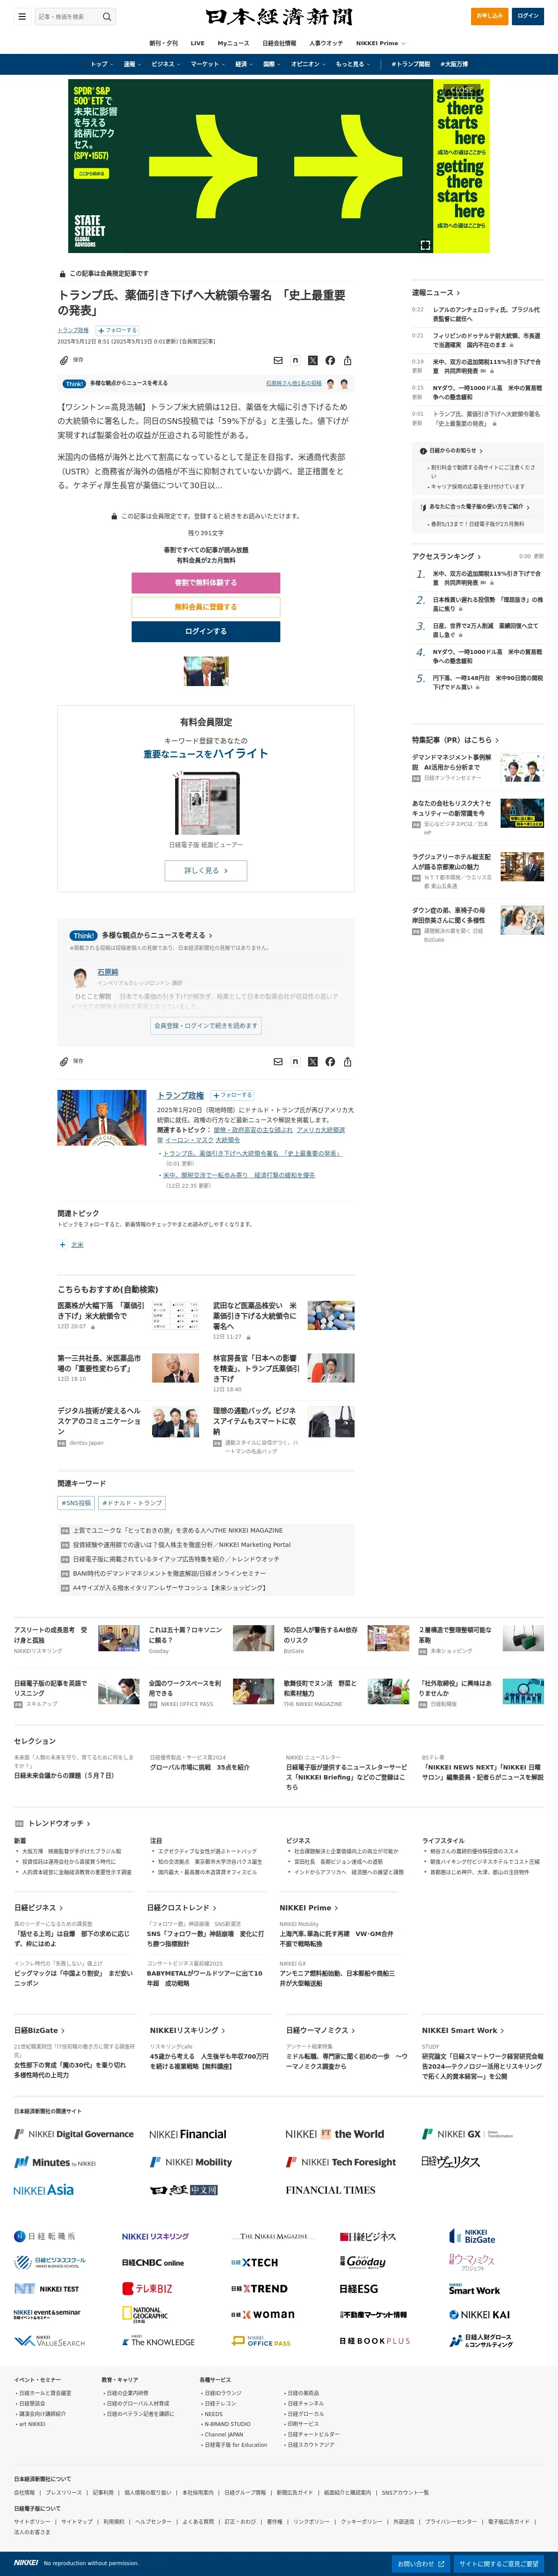Open the 速報ニュース section heading

[436, 293]
